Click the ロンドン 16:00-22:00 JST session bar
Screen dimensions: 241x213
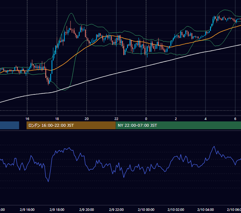(x=71, y=125)
